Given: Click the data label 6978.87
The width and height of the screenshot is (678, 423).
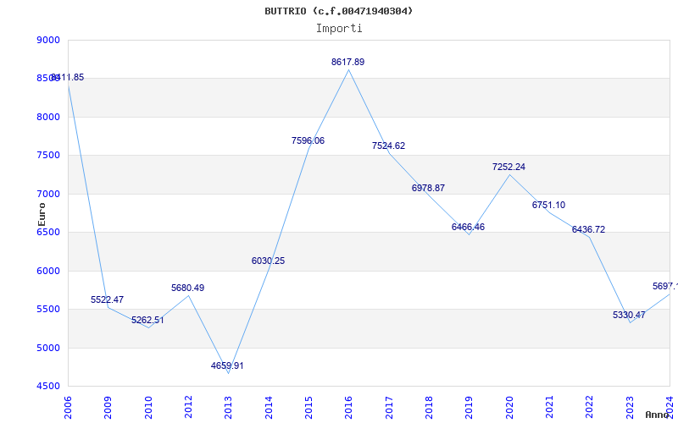Looking at the screenshot, I should point(428,188).
